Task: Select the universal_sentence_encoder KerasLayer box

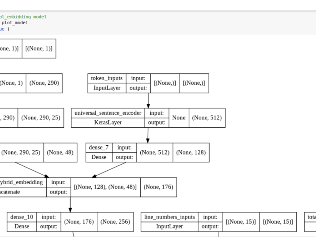Action: (107, 118)
